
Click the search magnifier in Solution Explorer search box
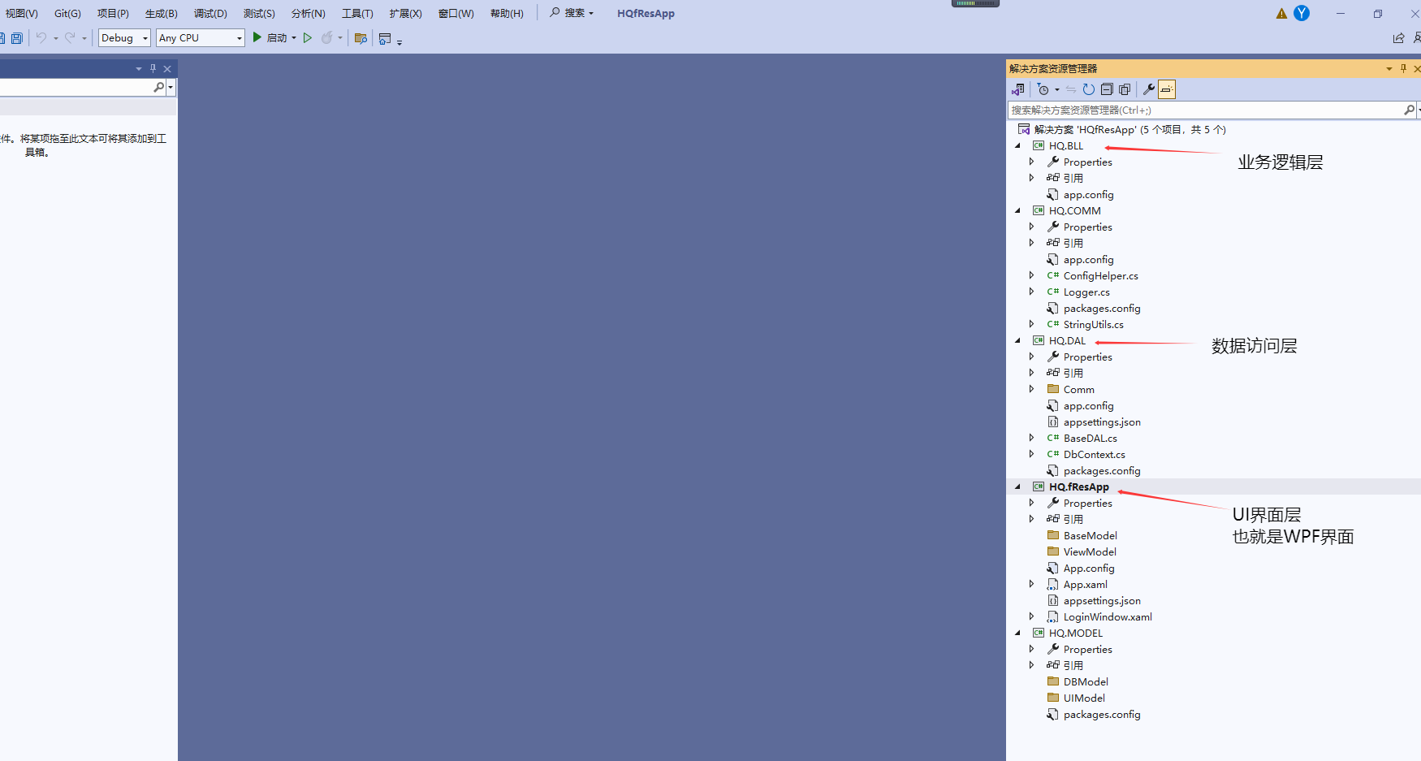click(1409, 110)
